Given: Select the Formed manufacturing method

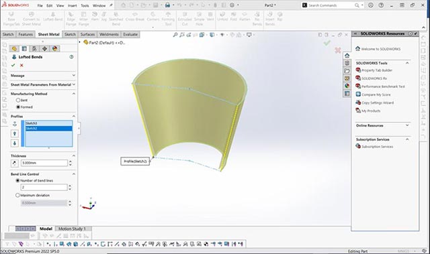Looking at the screenshot, I should click(x=18, y=107).
